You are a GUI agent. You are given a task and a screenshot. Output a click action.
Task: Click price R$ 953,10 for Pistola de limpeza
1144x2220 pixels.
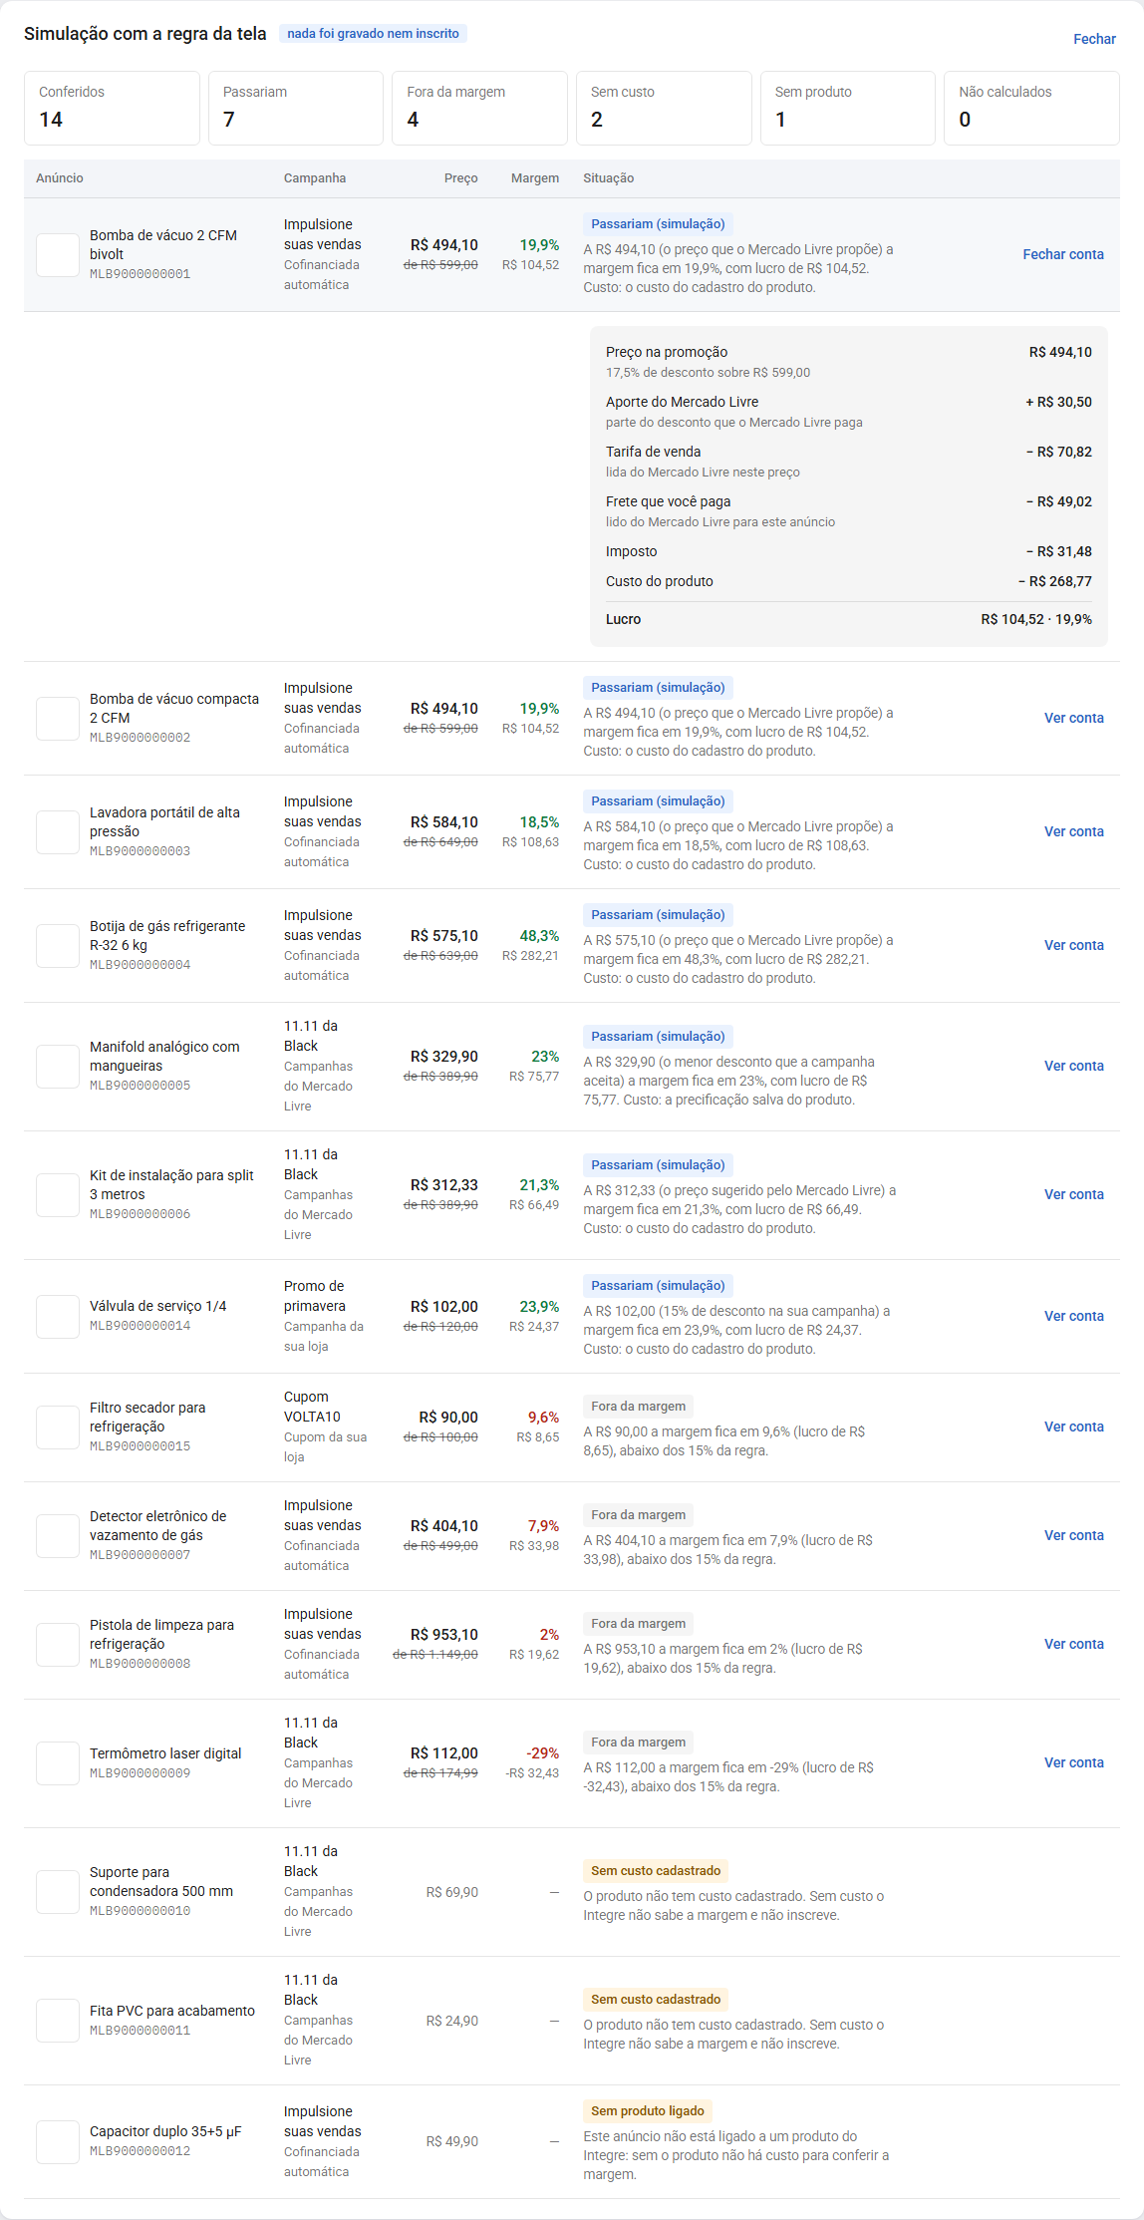(x=444, y=1635)
